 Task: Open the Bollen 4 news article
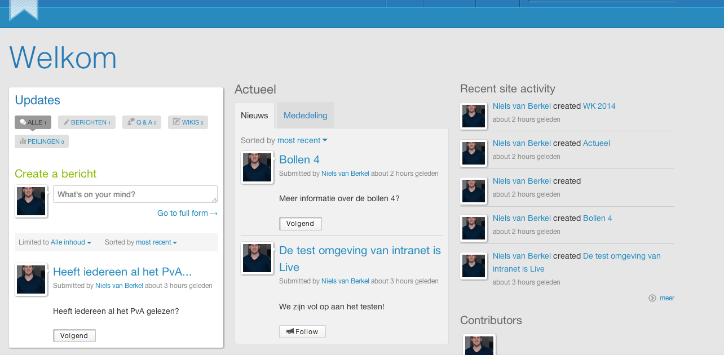point(299,159)
